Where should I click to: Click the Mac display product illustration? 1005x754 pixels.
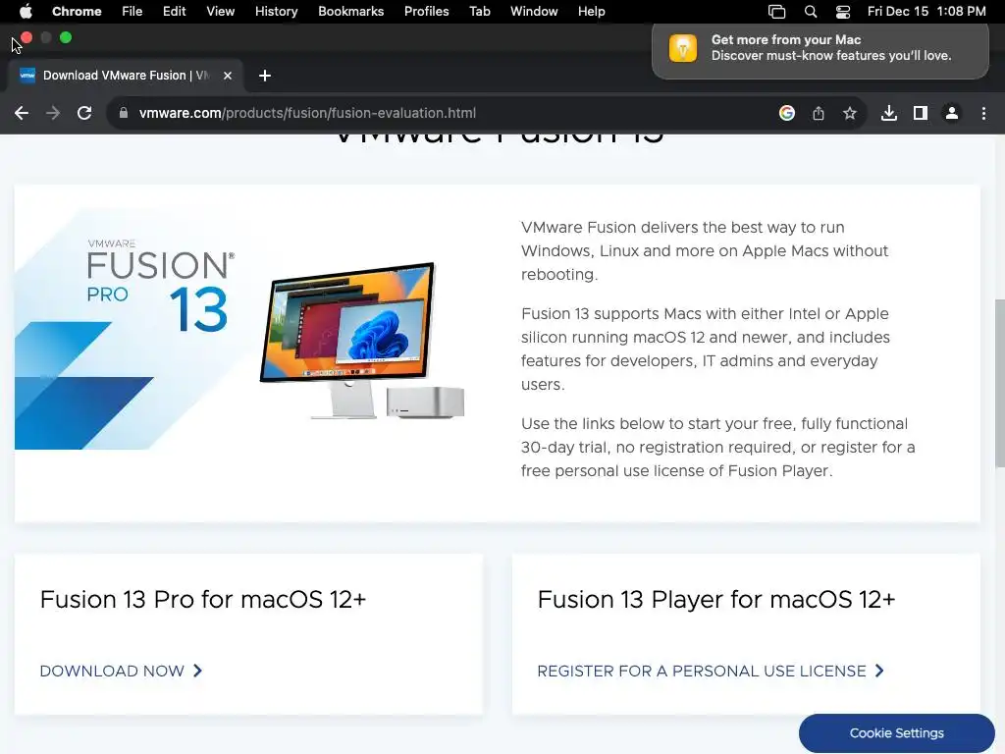[361, 341]
